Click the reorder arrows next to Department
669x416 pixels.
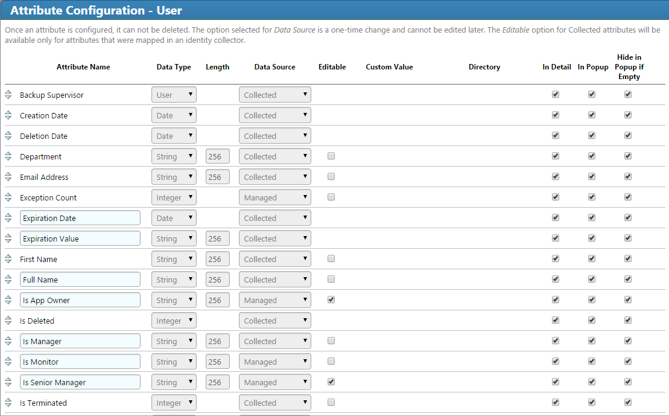tap(8, 156)
